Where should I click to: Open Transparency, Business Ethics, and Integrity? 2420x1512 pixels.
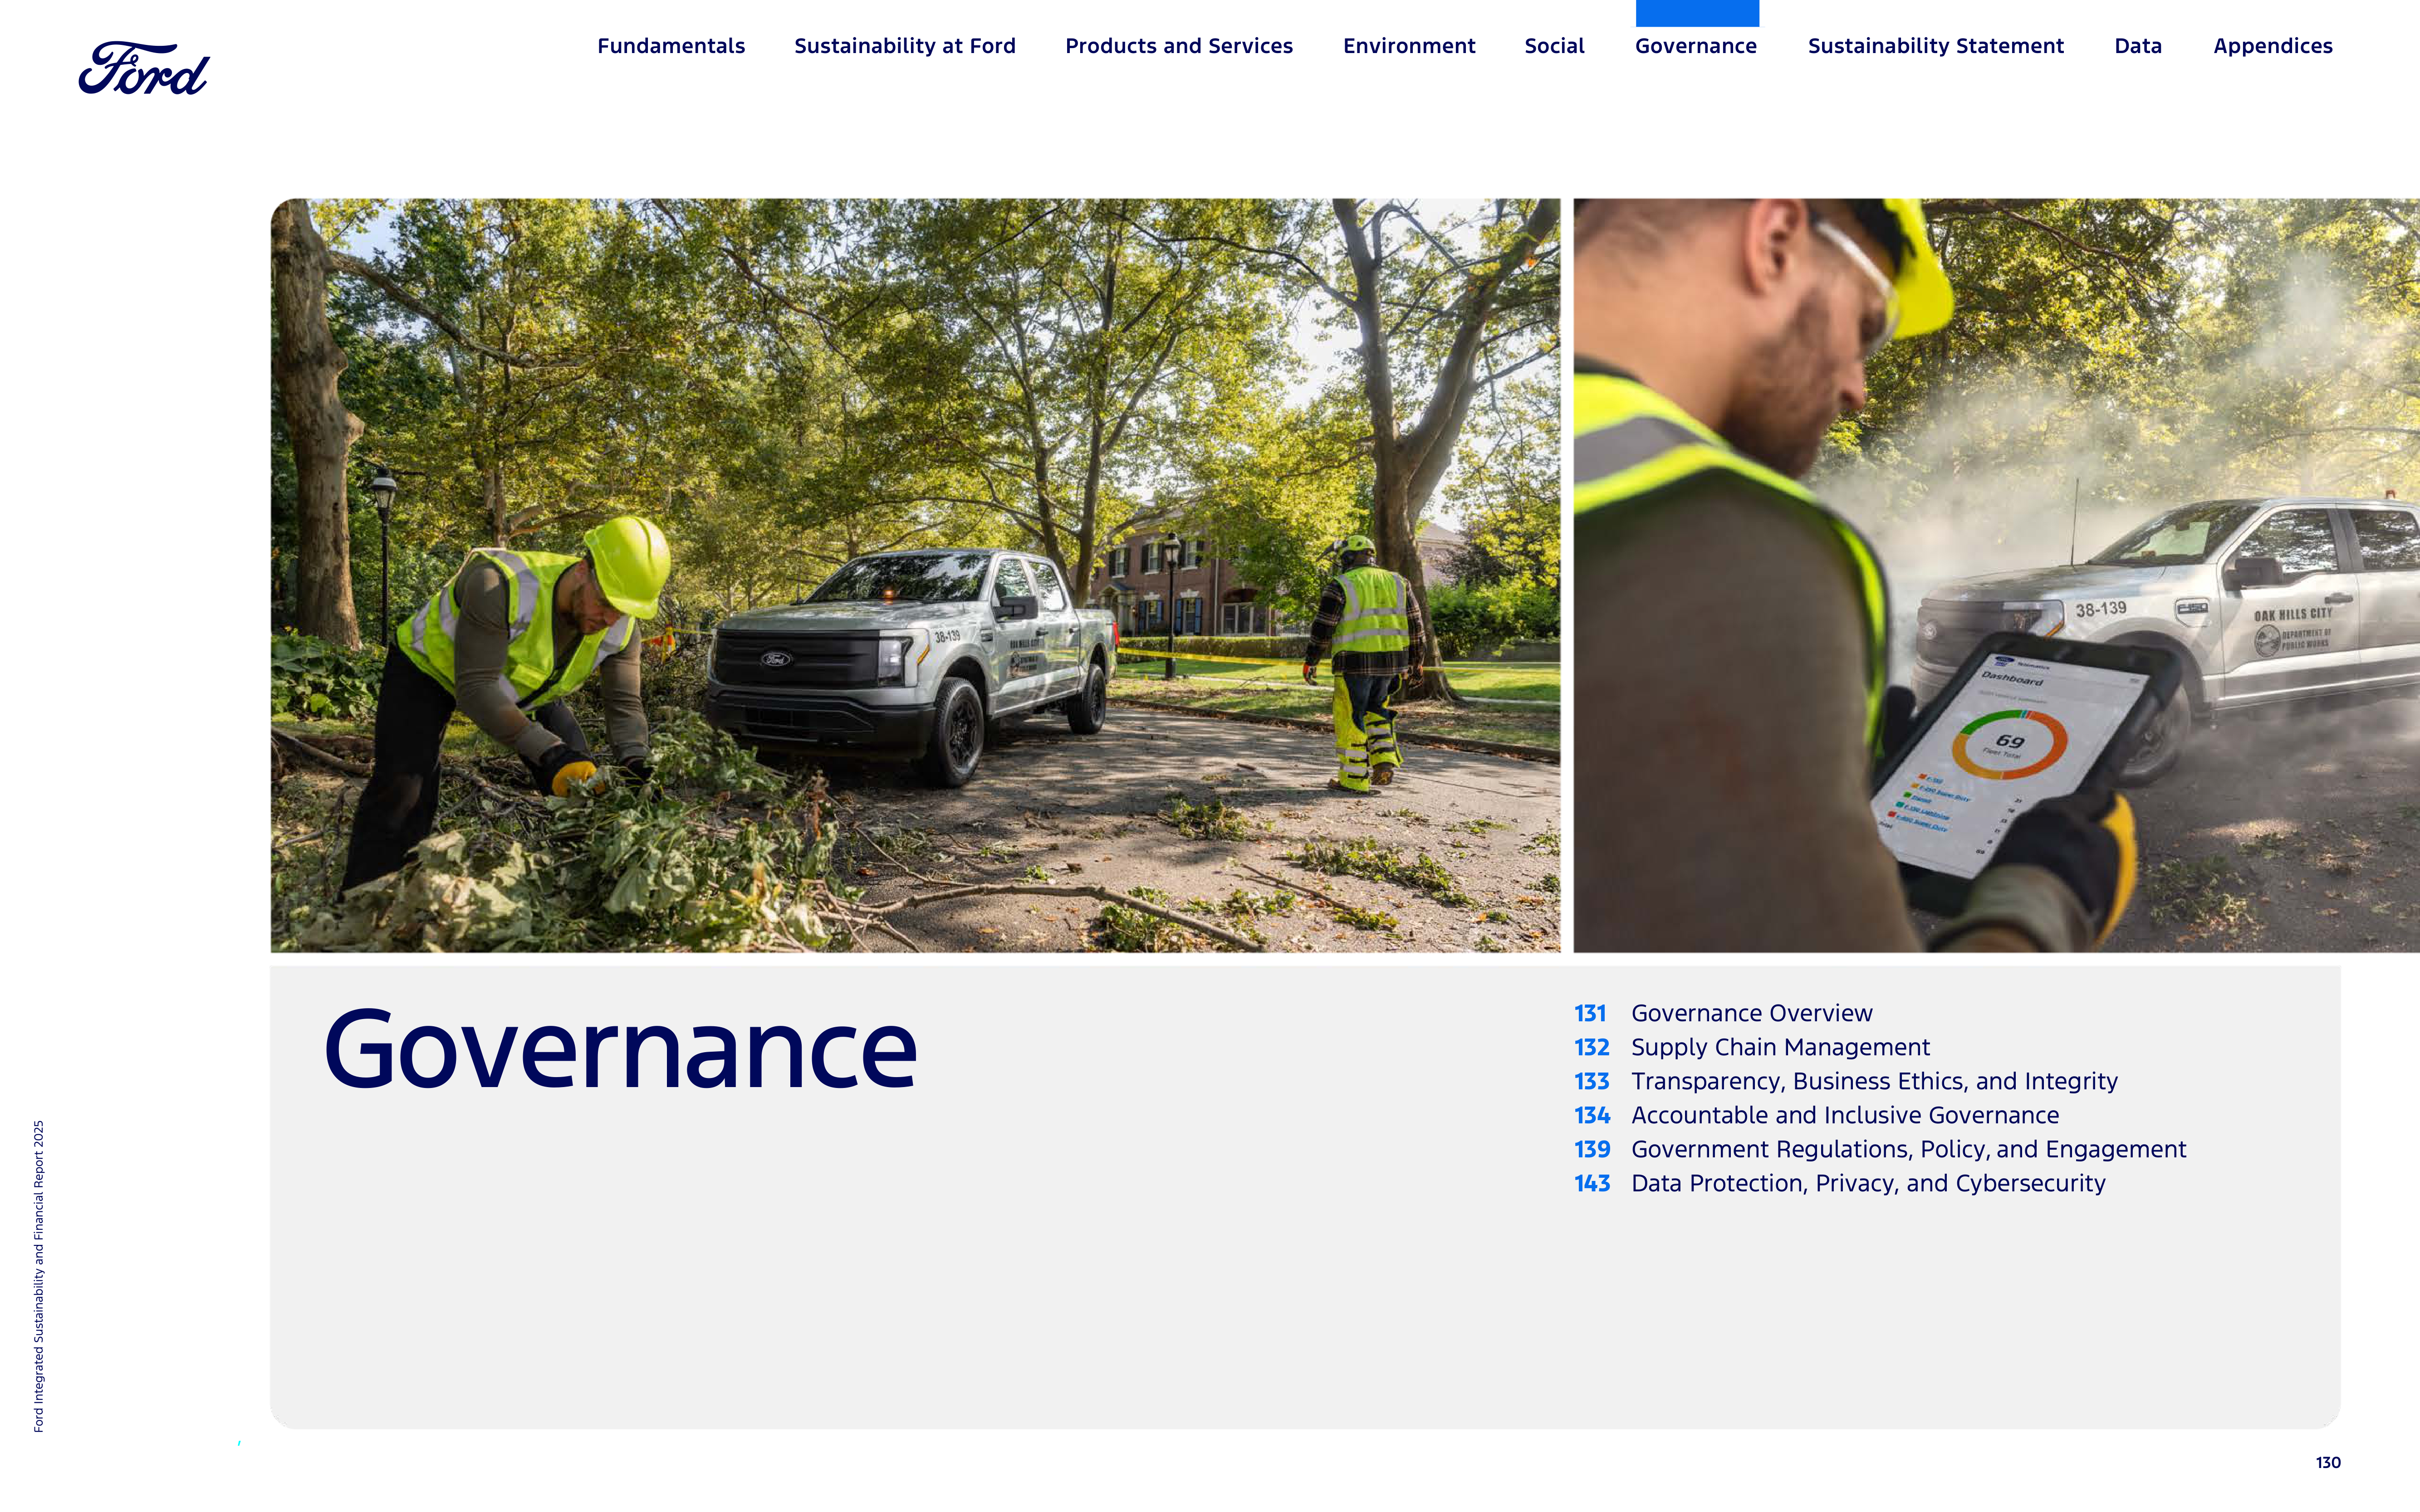coord(1874,1081)
